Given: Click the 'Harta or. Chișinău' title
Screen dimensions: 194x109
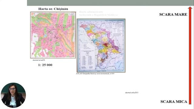Looking at the screenshot, I should point(53,9).
